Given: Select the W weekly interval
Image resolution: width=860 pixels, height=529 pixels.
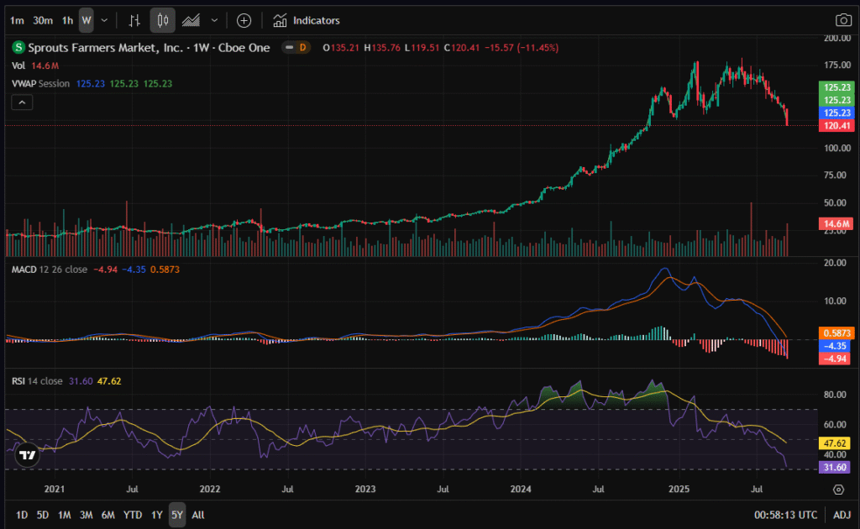Looking at the screenshot, I should click(x=86, y=20).
